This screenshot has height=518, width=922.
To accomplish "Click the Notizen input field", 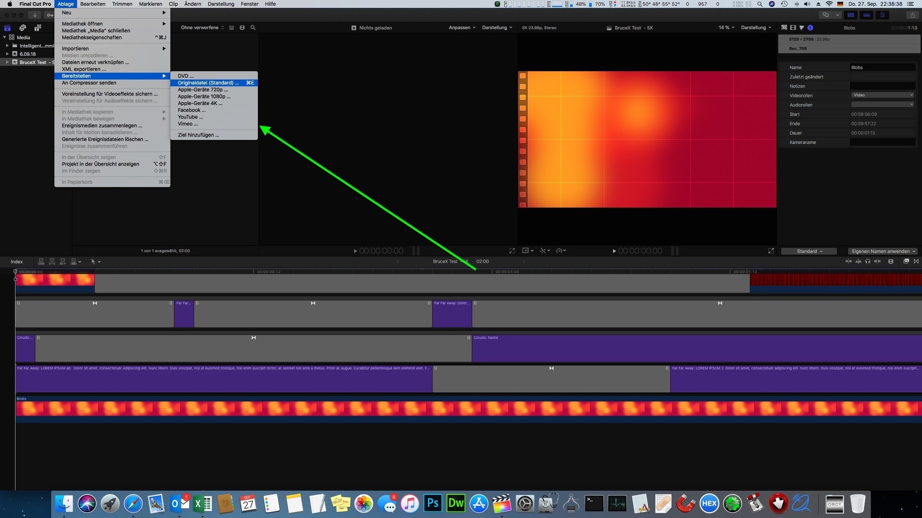I will tap(883, 86).
